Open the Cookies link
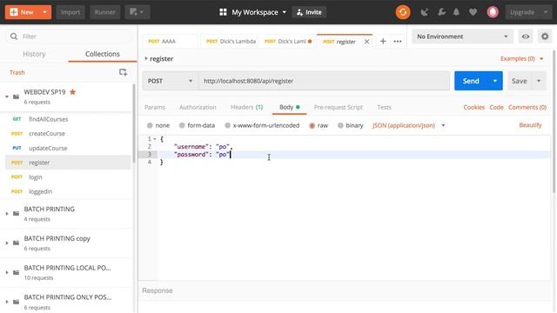 tap(473, 107)
